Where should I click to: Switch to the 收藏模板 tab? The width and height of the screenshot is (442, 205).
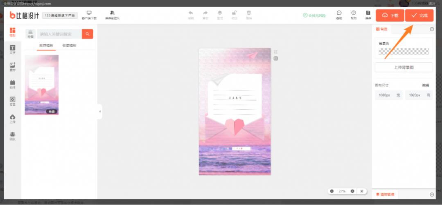pyautogui.click(x=69, y=46)
